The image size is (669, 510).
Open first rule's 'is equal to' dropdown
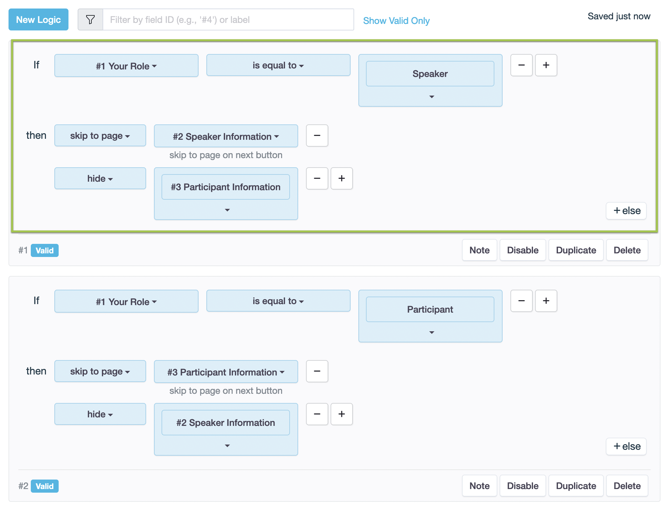click(x=278, y=65)
